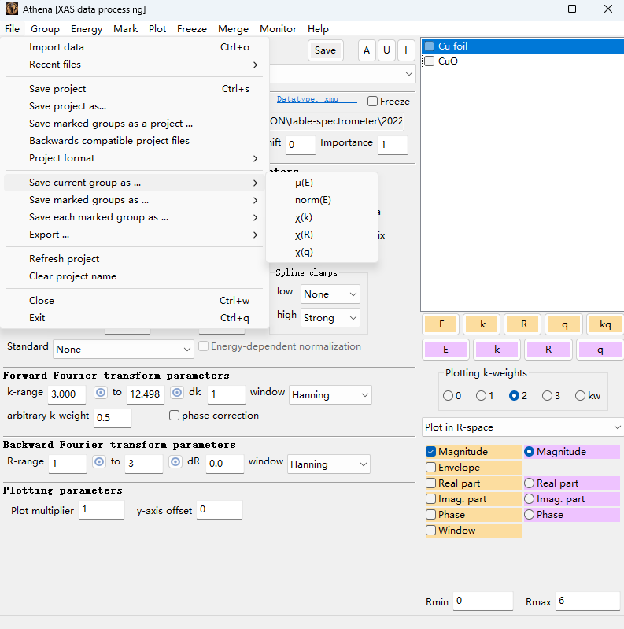Viewport: 624px width, 629px height.
Task: Click the Datatype: xmu link
Action: pos(307,100)
